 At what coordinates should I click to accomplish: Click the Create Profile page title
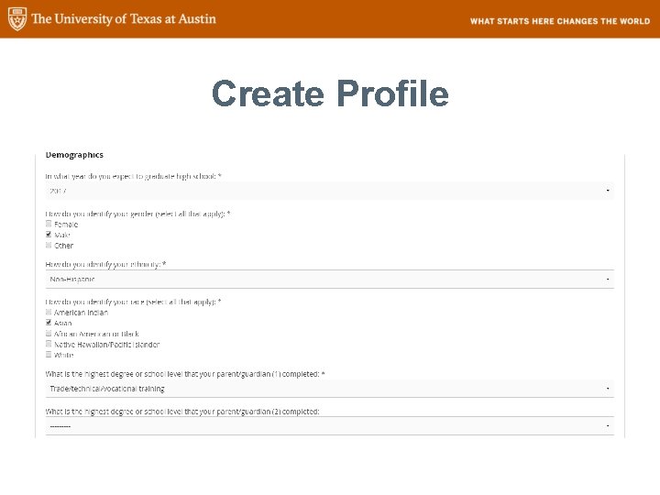coord(330,93)
